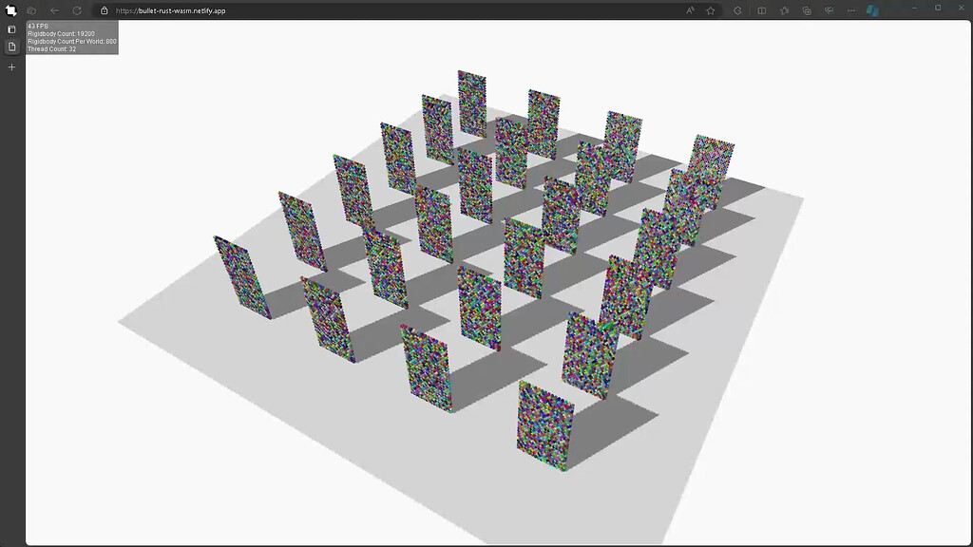Expand the browser extensions menu
The height and width of the screenshot is (547, 973).
coord(738,10)
